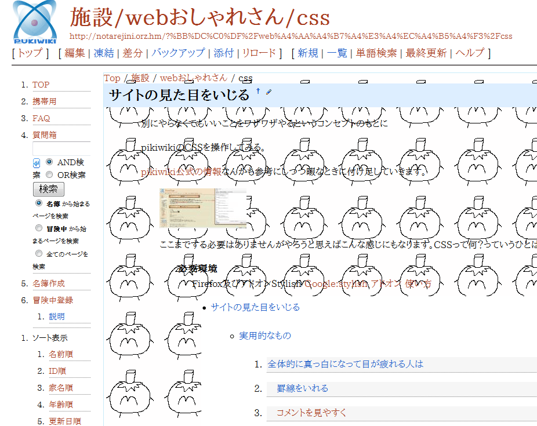
Task: Select the 全てのページを検索 radio option
Action: (39, 253)
